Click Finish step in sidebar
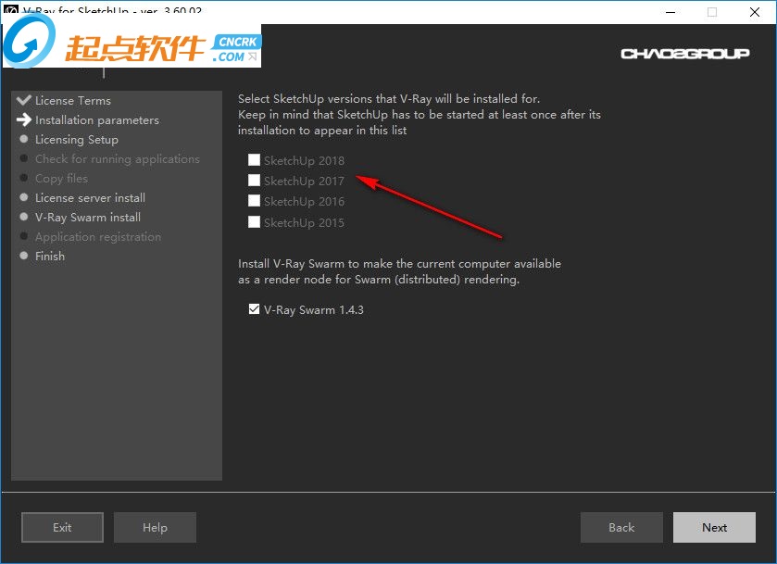Image resolution: width=777 pixels, height=564 pixels. [50, 257]
